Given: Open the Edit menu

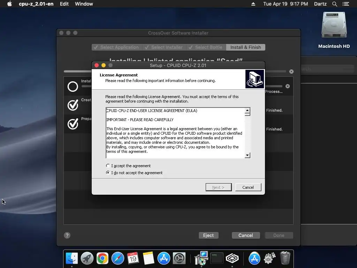Looking at the screenshot, I should click(64, 4).
